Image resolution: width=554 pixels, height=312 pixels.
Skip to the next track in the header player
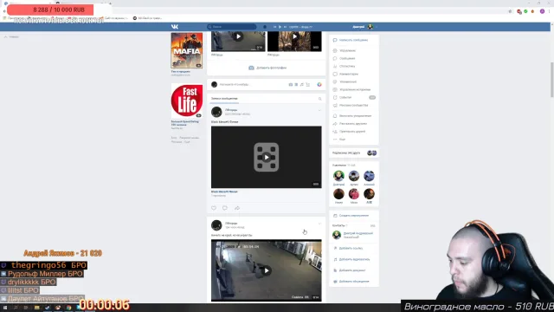285,27
